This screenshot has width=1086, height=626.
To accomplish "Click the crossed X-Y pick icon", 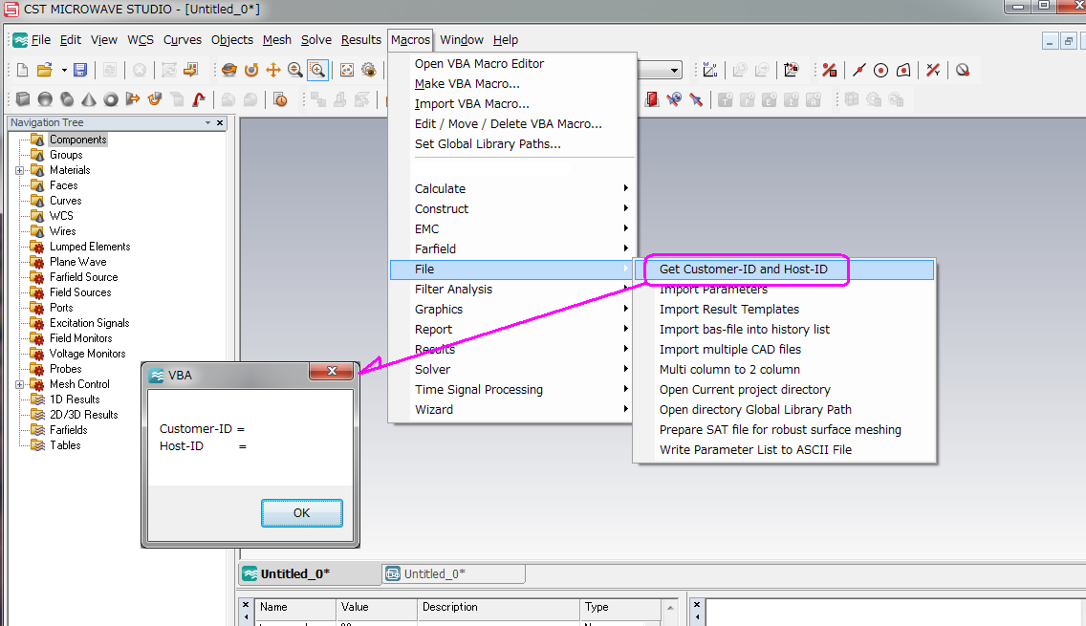I will tap(933, 70).
